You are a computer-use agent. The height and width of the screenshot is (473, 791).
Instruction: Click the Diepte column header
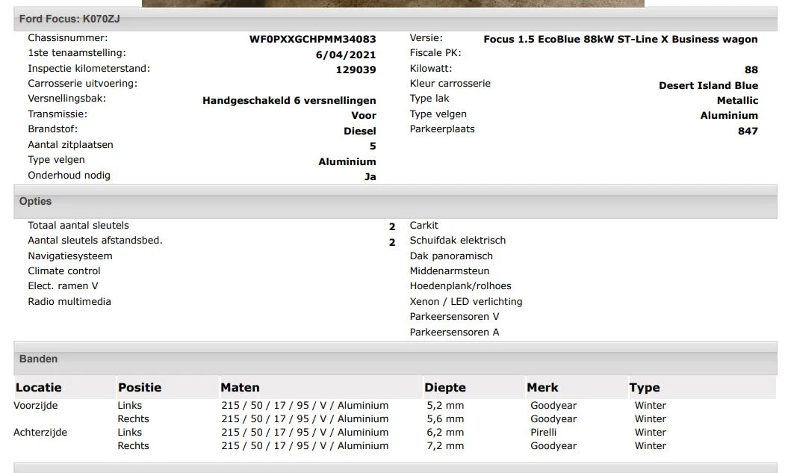(445, 387)
